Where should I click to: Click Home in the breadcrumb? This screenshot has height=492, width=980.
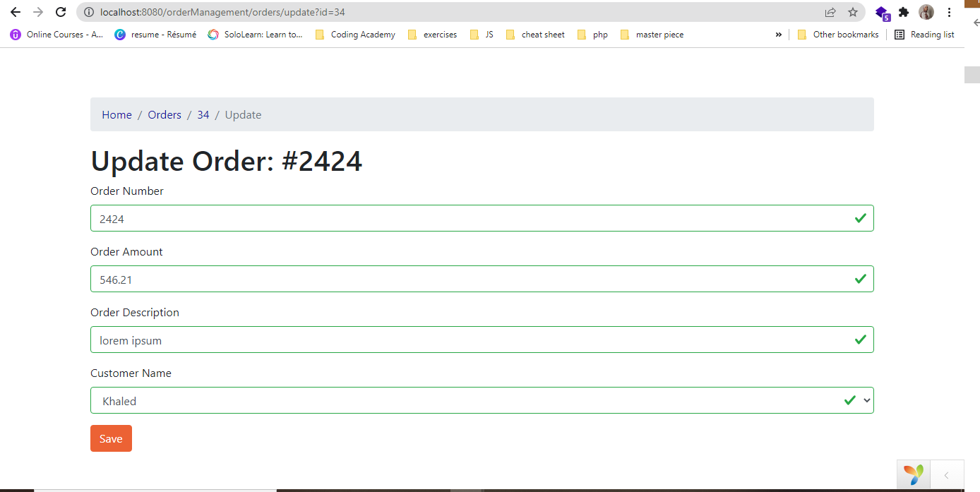click(x=116, y=114)
